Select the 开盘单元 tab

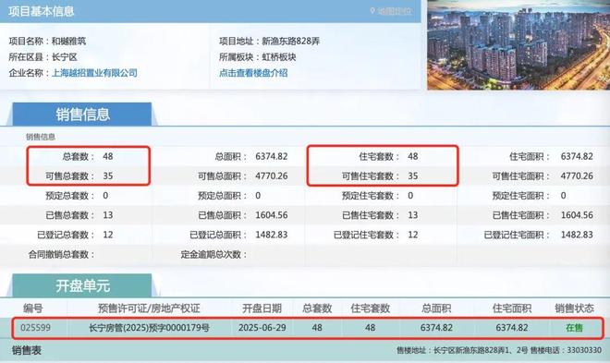(82, 285)
